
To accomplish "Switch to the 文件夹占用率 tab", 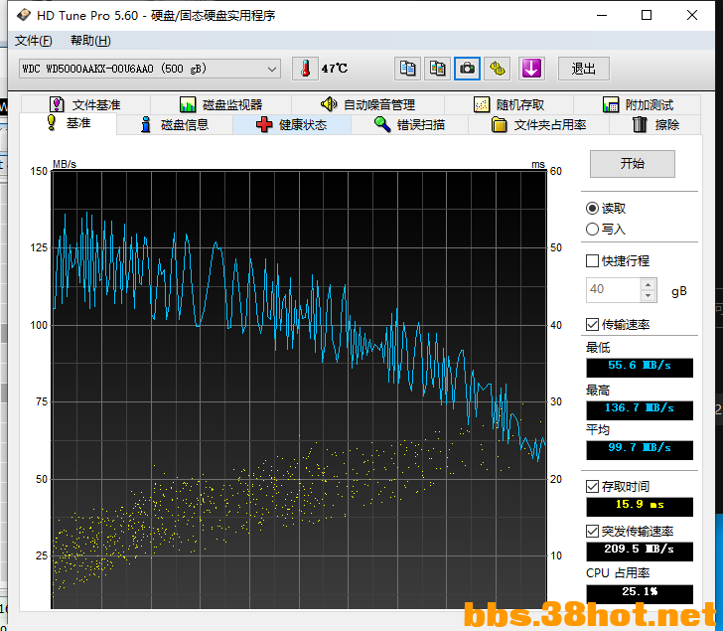I will 538,124.
